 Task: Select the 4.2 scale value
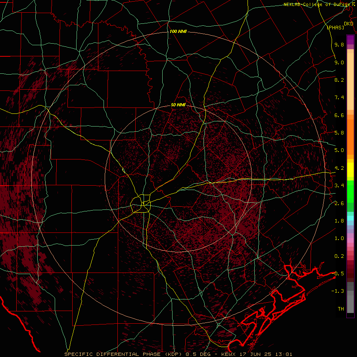[x=339, y=168]
